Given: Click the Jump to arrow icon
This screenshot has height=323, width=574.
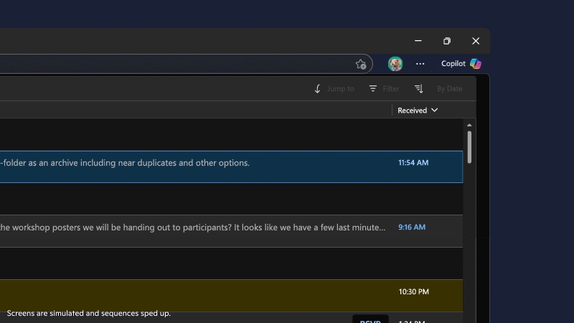Looking at the screenshot, I should tap(318, 89).
